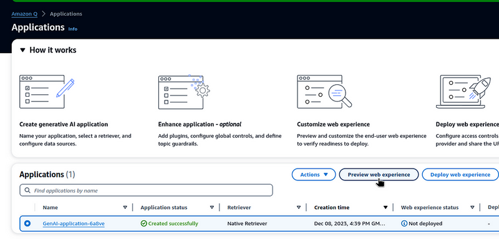Click the Not deployed status text

(x=425, y=223)
